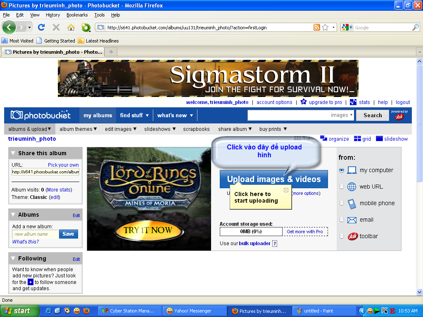Open the File menu
423x317 pixels.
click(x=6, y=15)
